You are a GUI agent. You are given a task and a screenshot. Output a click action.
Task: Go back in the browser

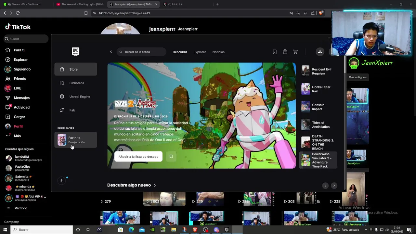tap(5, 13)
